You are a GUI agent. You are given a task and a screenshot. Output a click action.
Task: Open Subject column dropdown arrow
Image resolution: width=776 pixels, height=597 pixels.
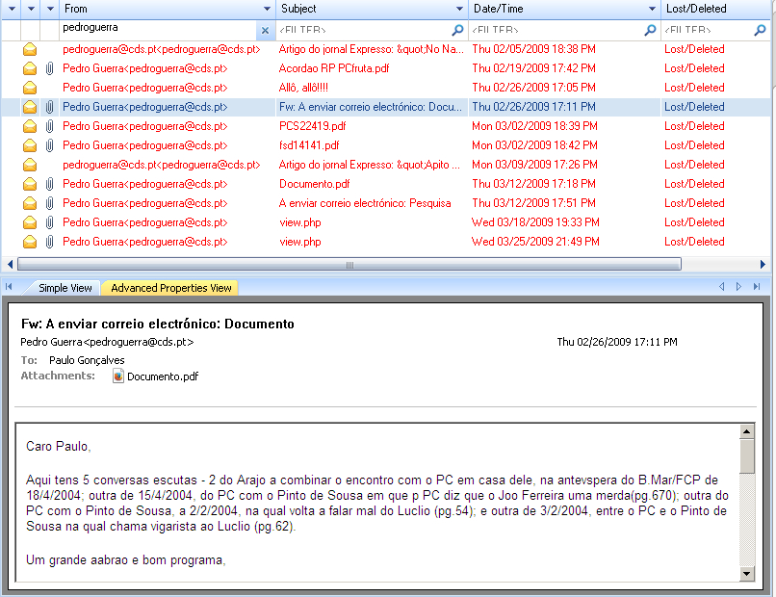(459, 9)
